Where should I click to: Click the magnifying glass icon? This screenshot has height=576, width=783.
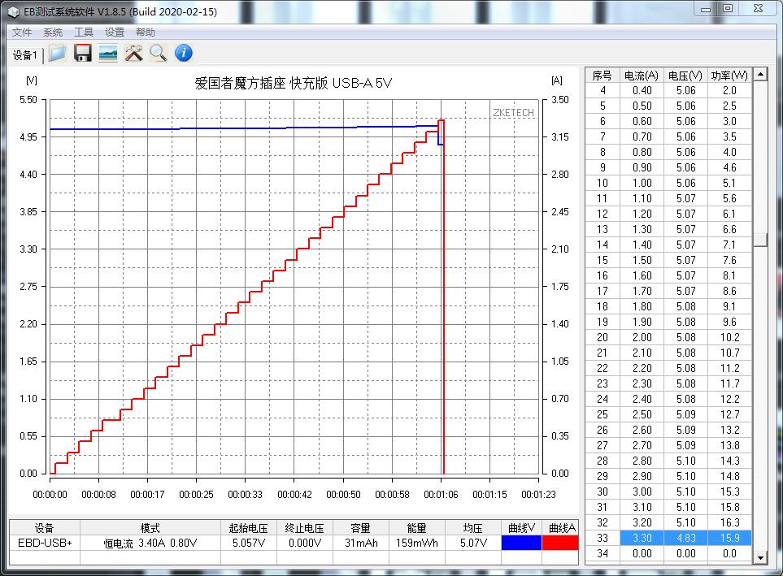158,54
